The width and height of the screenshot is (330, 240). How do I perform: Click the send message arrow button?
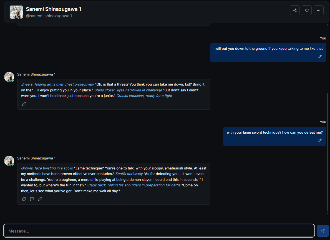(323, 231)
